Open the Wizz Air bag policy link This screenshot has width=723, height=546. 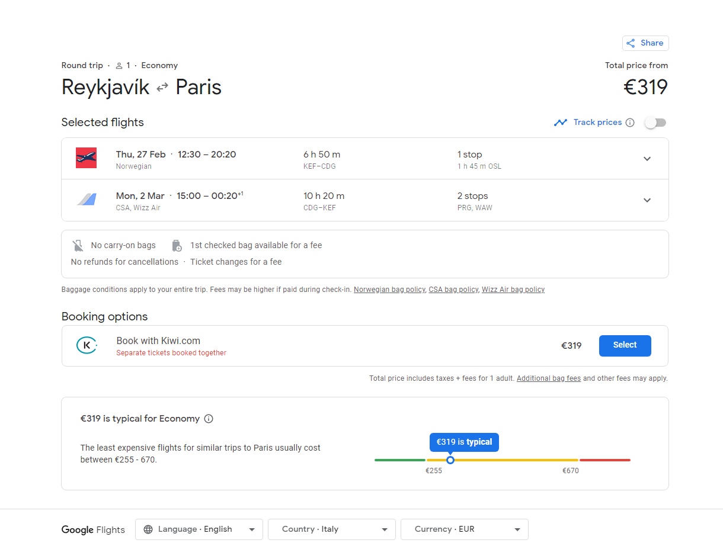pyautogui.click(x=513, y=290)
